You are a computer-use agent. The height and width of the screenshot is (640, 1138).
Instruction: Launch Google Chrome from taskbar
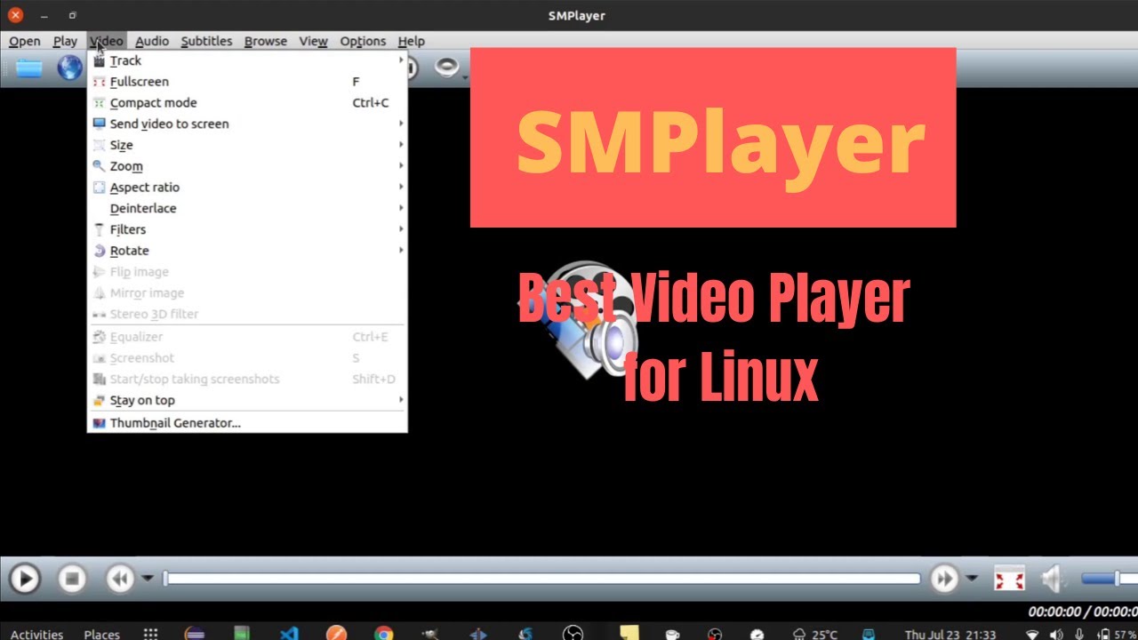pyautogui.click(x=383, y=634)
